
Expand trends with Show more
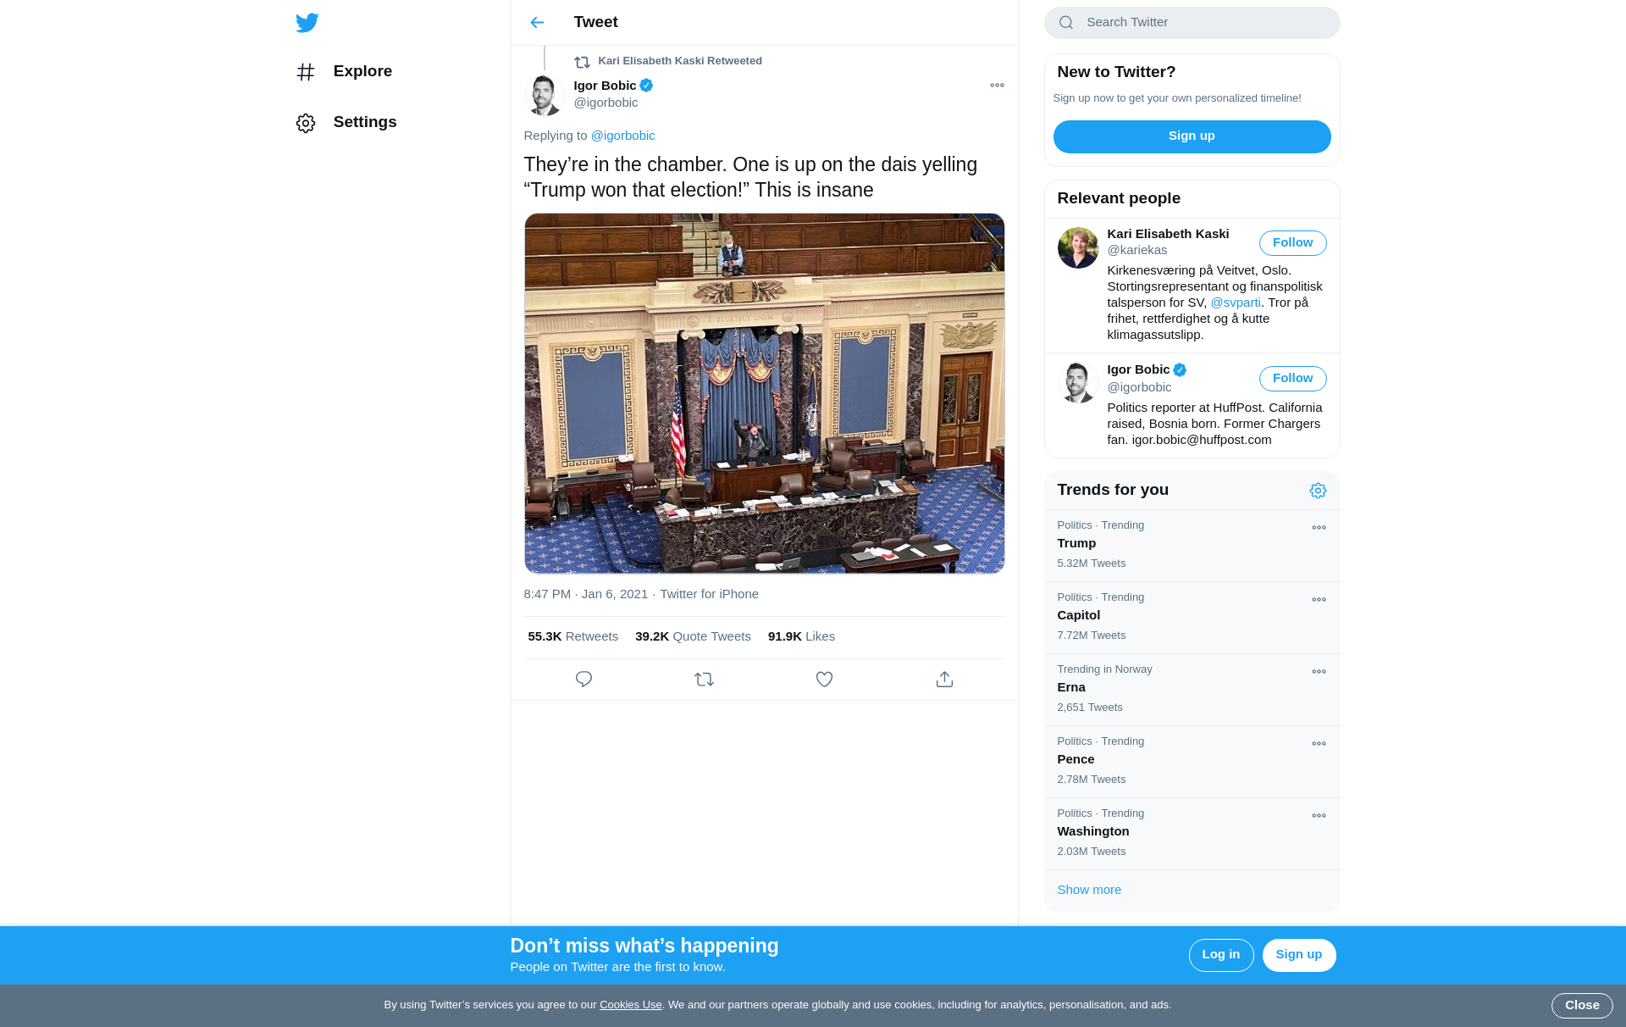(1089, 890)
